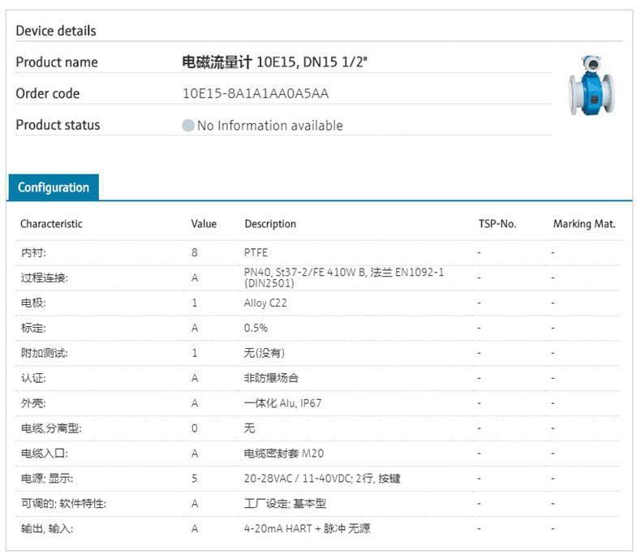641x559 pixels.
Task: Click the Characteristic column header
Action: [x=51, y=224]
